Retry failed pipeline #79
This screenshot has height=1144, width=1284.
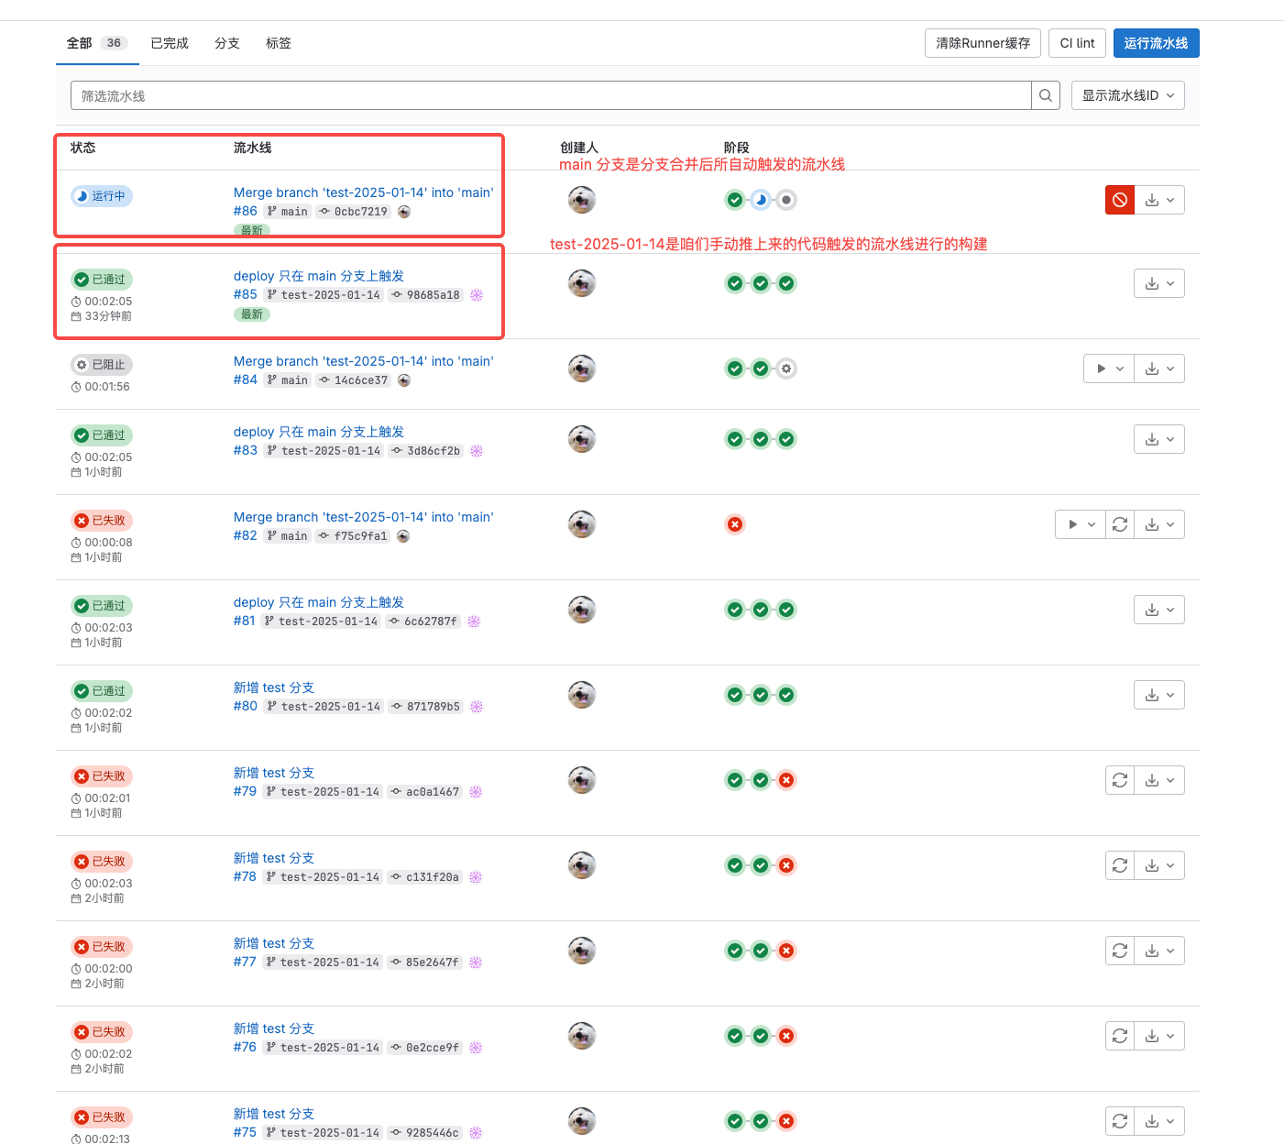pos(1120,780)
